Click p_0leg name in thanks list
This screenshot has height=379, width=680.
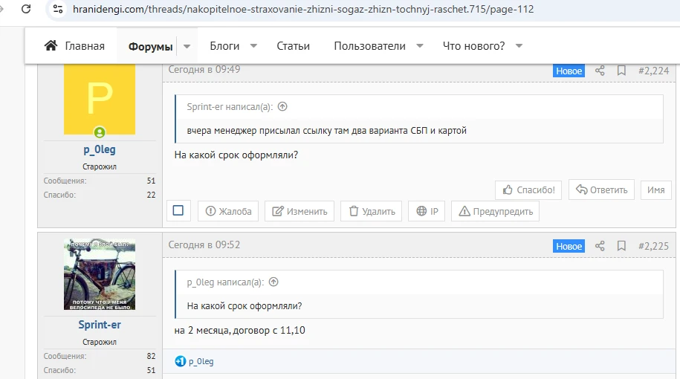tap(201, 362)
